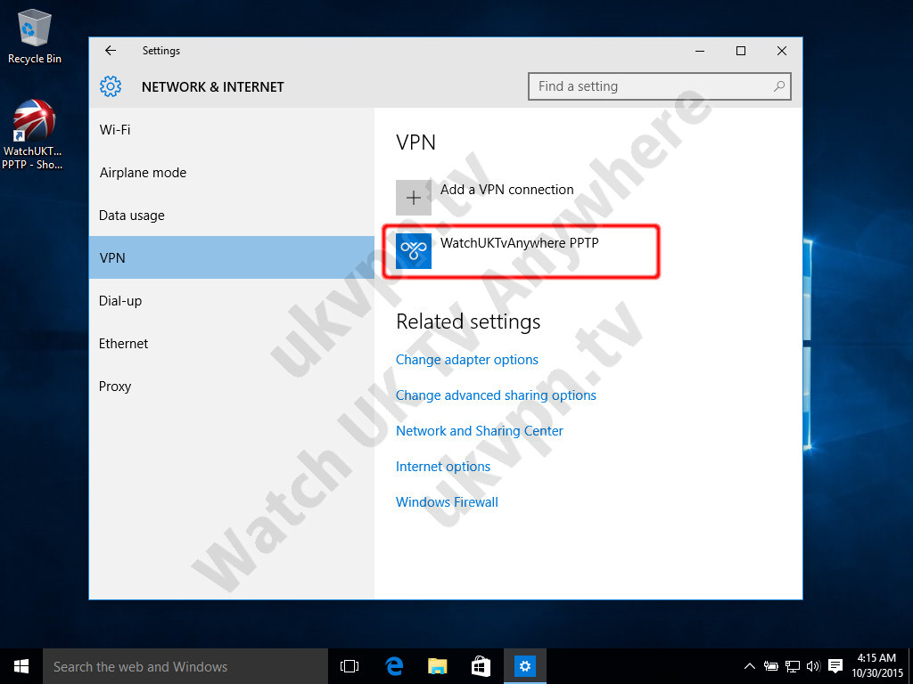Click the search magnifier icon in Settings

tap(778, 86)
